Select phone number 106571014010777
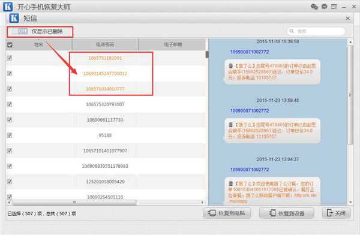This screenshot has width=360, height=235. tap(105, 89)
